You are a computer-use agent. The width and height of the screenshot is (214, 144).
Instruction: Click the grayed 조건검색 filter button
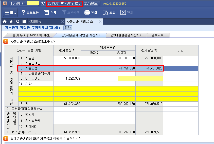70,13
